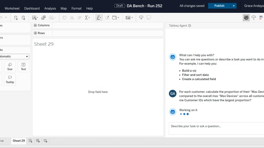This screenshot has width=264, height=148.
Task: Click the DA Bench - Run 252 title
Action: pyautogui.click(x=144, y=6)
